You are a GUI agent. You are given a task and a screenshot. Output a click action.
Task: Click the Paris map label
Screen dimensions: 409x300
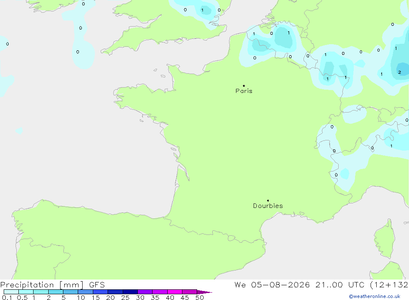[244, 91]
